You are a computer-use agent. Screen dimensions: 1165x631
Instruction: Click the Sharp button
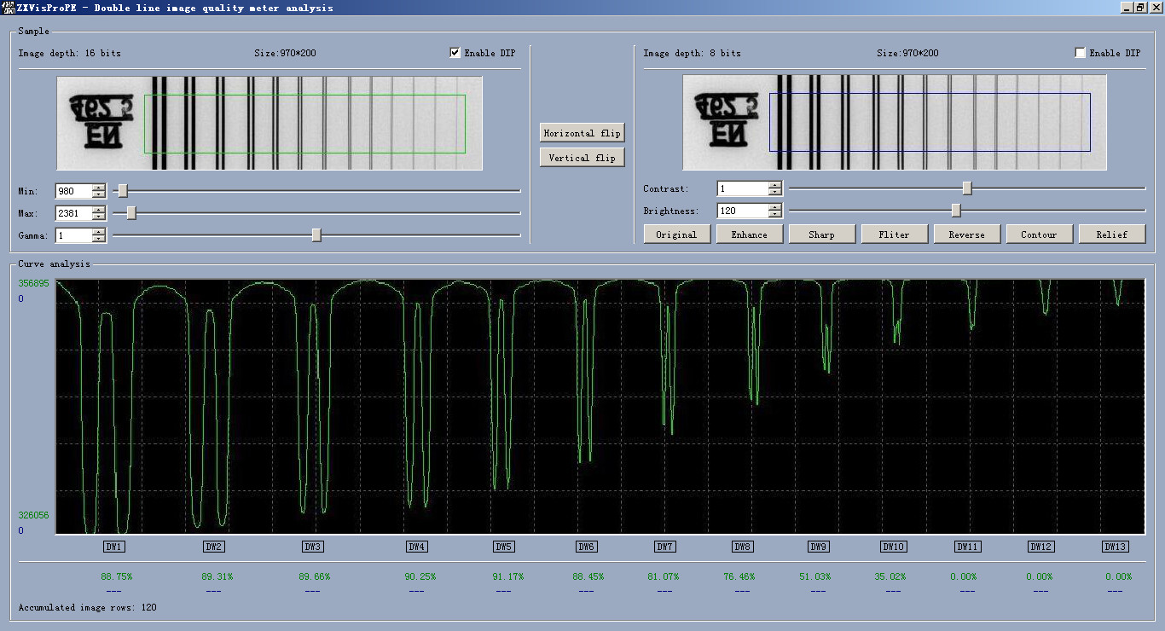coord(821,234)
